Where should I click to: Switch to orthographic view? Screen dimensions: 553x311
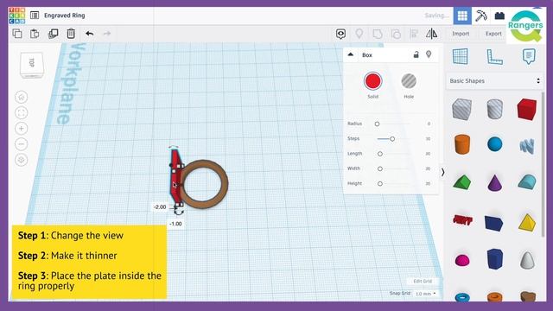[x=21, y=160]
